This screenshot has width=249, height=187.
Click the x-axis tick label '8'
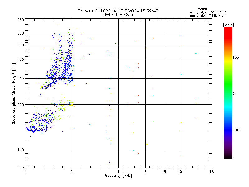165,172
